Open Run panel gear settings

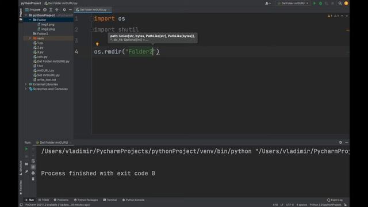point(340,142)
